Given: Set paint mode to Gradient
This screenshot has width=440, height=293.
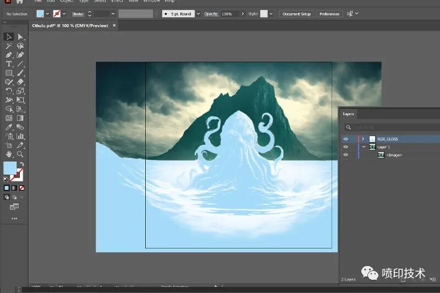Looking at the screenshot, I should (x=14, y=188).
